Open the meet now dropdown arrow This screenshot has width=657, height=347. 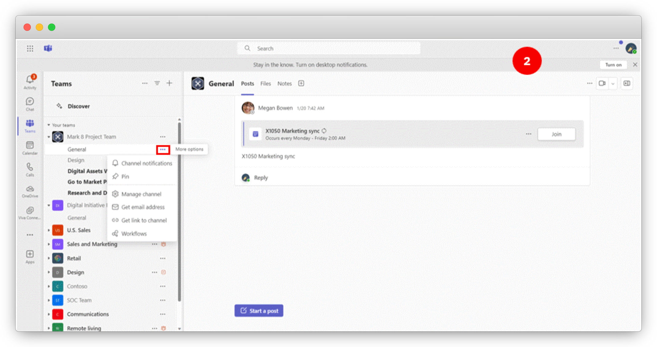613,83
